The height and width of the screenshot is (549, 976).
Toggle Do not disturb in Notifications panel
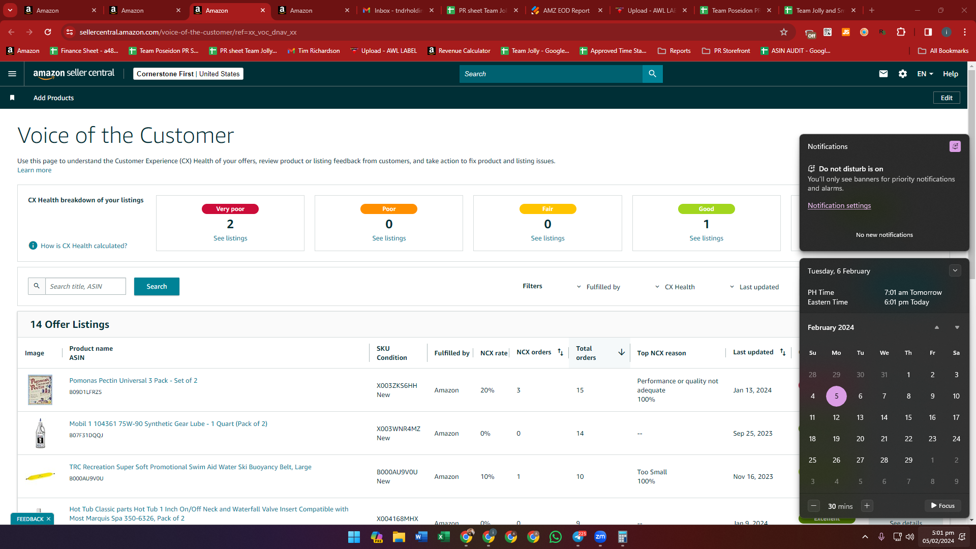coord(955,146)
